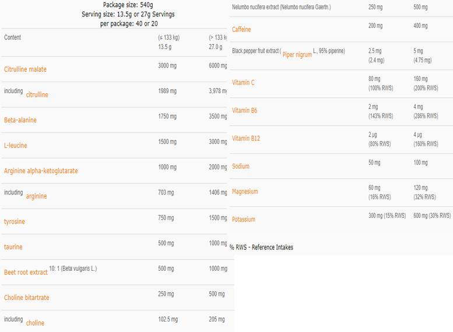This screenshot has height=332, width=453.
Task: Open the Beta-alanine link
Action: click(20, 120)
